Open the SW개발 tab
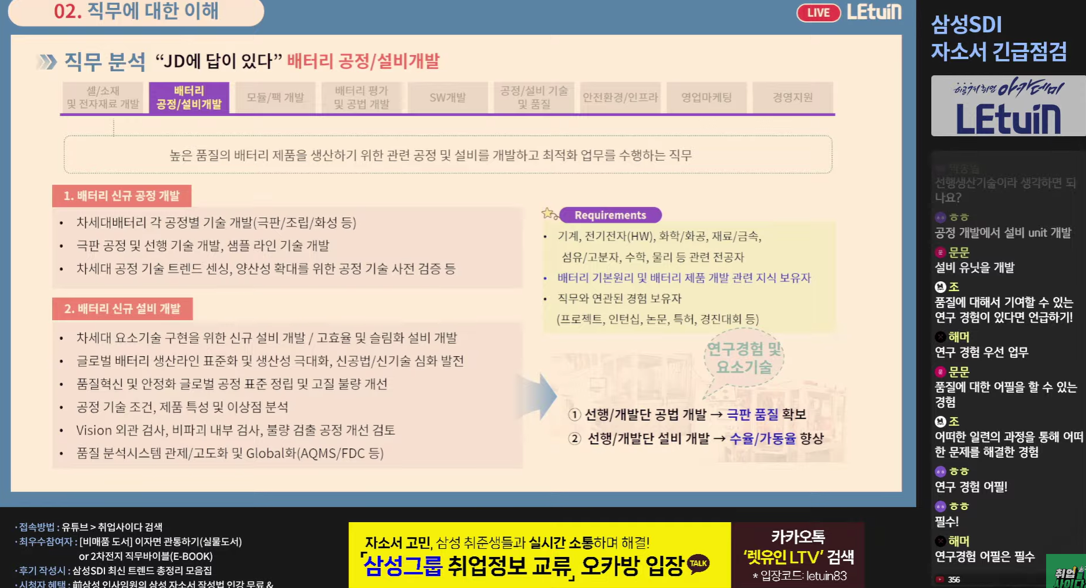This screenshot has height=588, width=1086. (x=448, y=97)
